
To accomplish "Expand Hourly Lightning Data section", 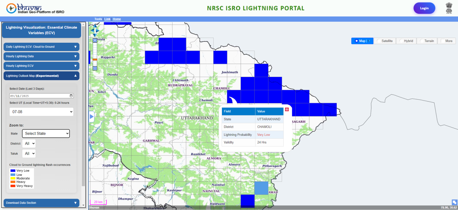I will tap(41, 56).
